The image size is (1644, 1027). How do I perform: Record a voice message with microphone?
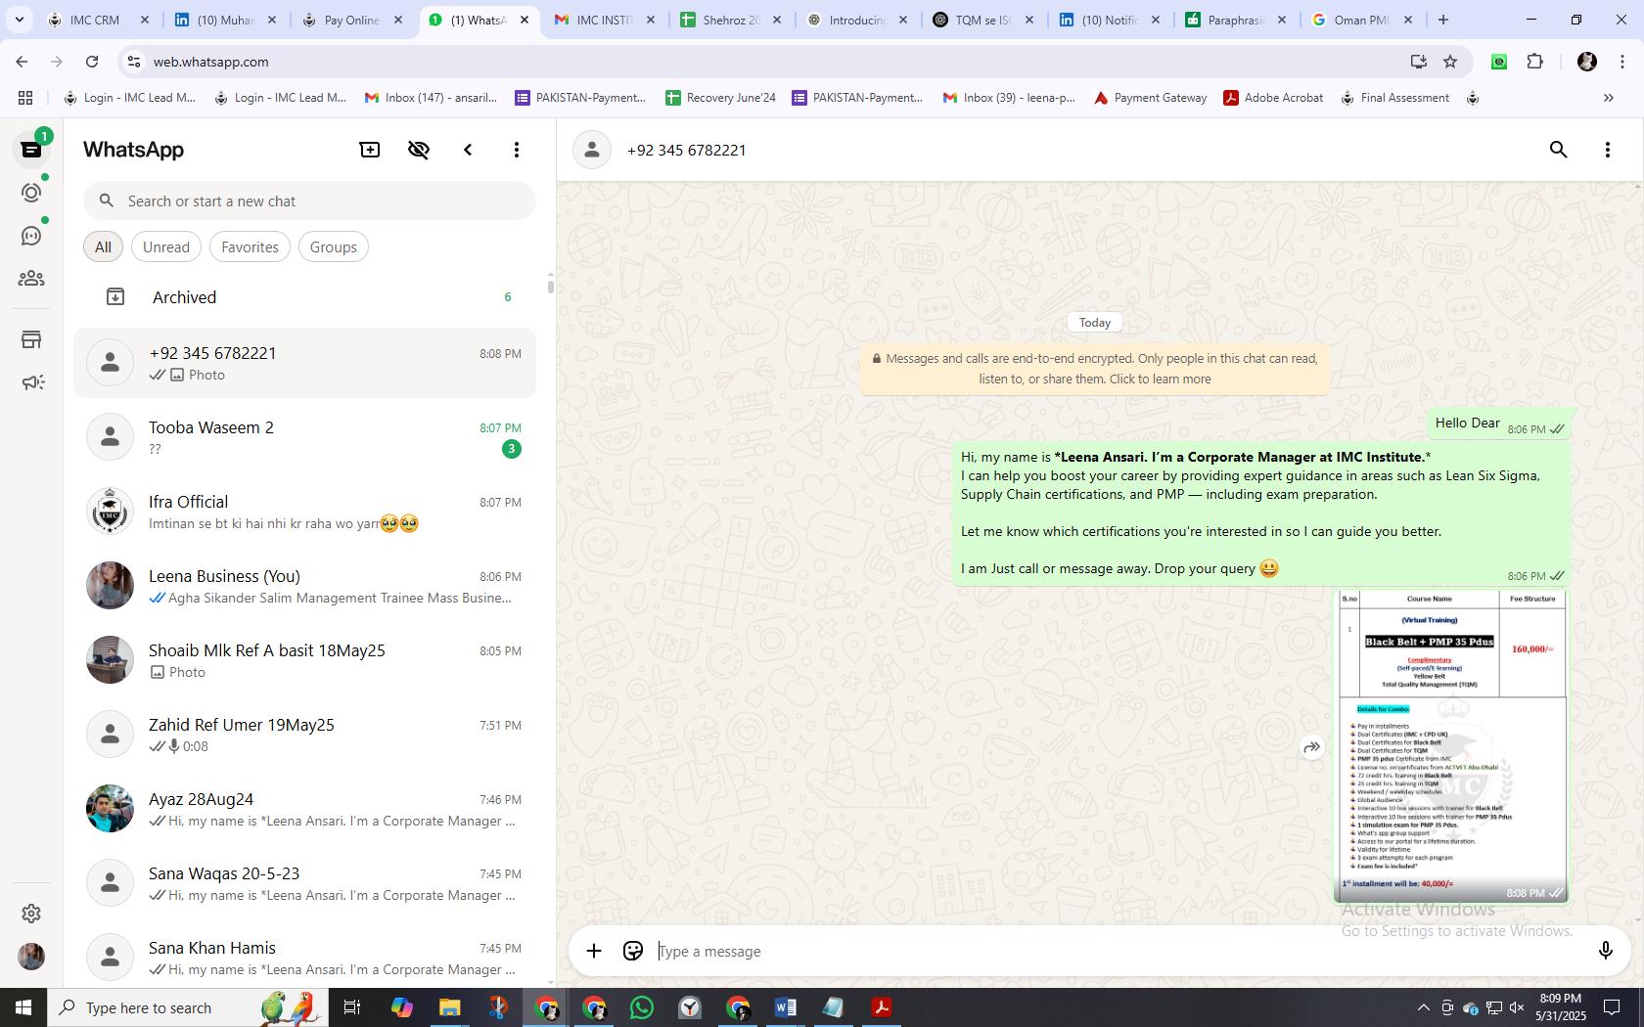(1606, 951)
